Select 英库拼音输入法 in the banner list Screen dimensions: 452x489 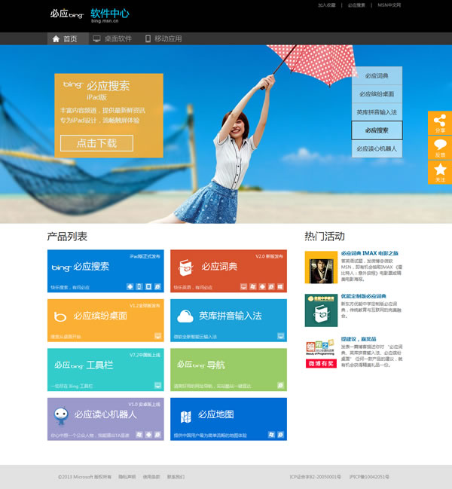pos(377,112)
